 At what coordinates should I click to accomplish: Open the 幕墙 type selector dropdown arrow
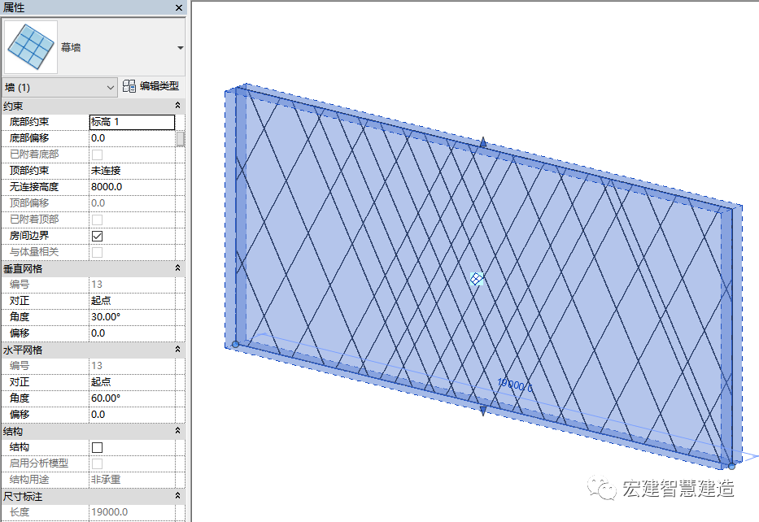pyautogui.click(x=180, y=47)
